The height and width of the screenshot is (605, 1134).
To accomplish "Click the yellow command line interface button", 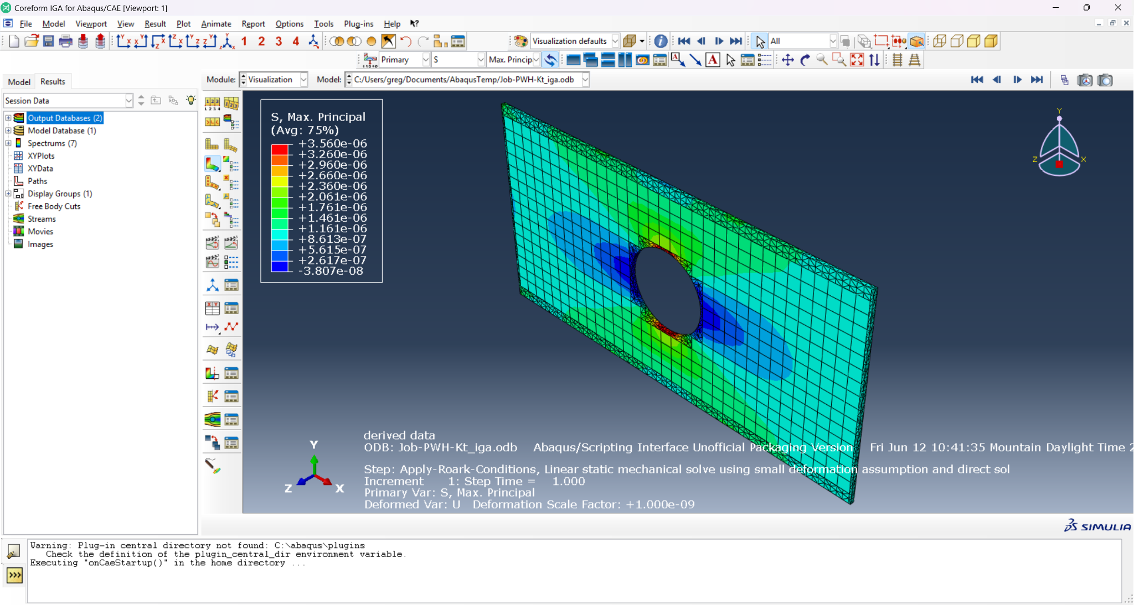I will (14, 576).
